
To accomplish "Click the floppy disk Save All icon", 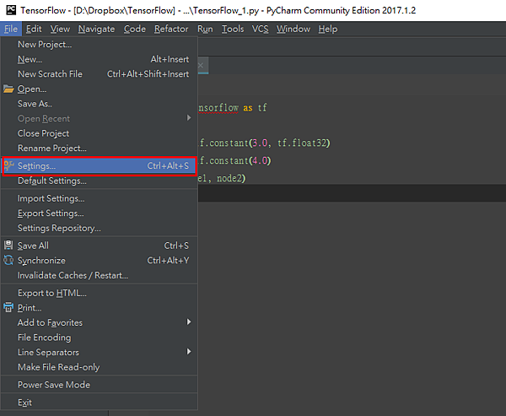I will (8, 246).
